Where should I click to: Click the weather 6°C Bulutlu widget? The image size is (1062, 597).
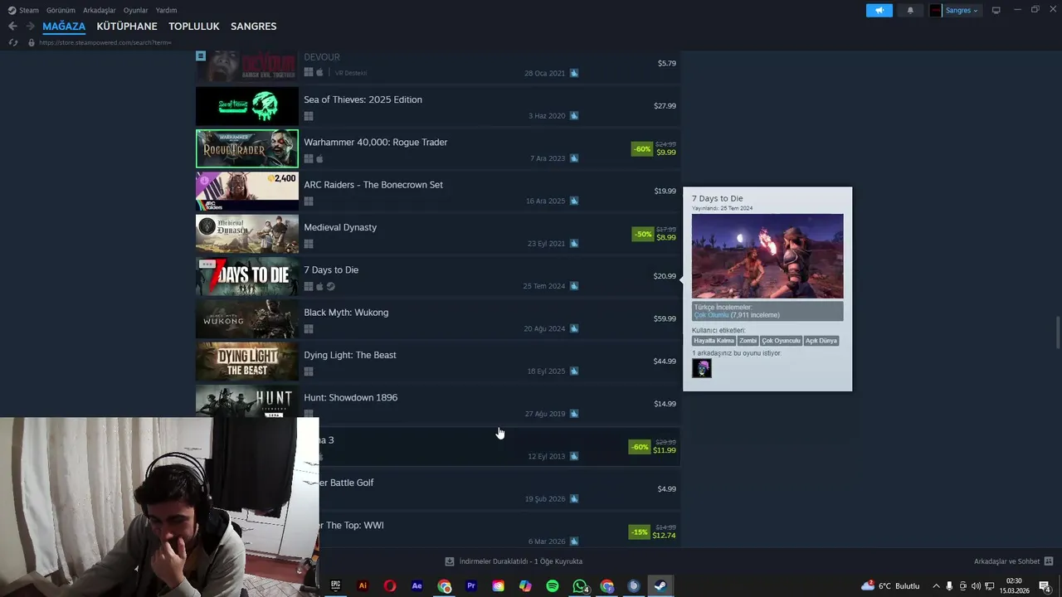tap(891, 586)
